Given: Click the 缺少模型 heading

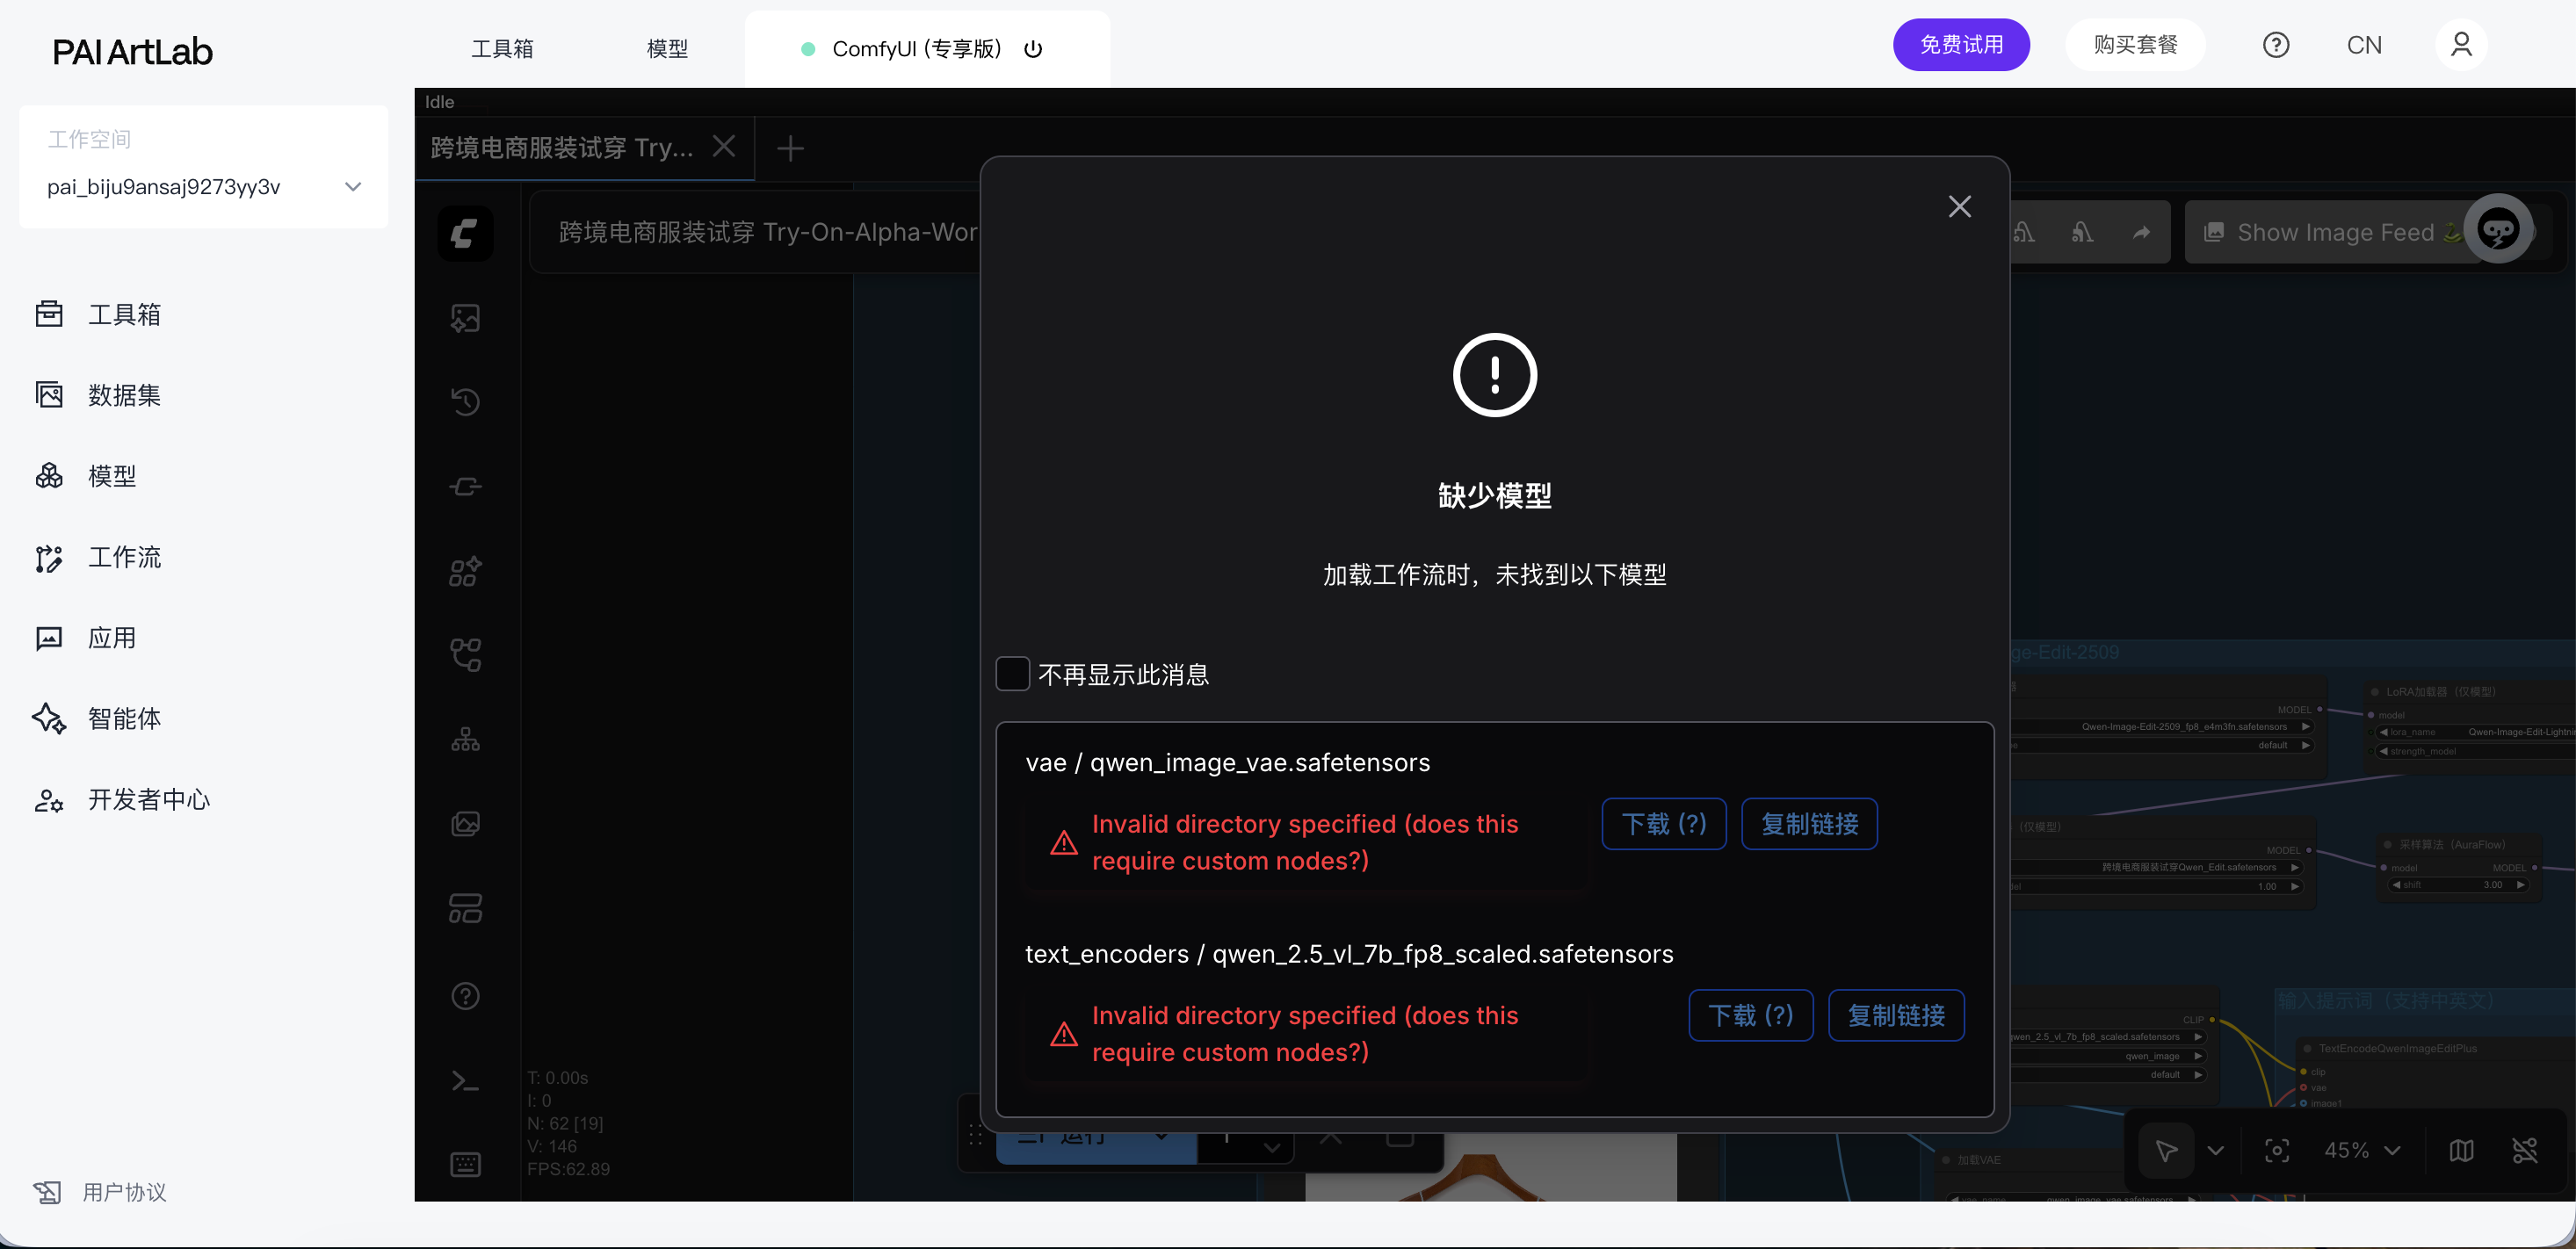Looking at the screenshot, I should click(x=1494, y=495).
